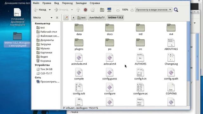Select the compile file icon
Image resolution: width=203 pixels, height=114 pixels.
coord(79,72)
